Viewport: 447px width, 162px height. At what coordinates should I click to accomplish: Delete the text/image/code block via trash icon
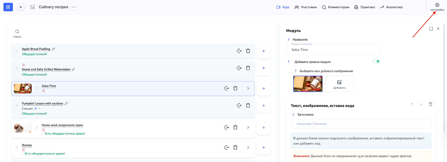(x=430, y=104)
